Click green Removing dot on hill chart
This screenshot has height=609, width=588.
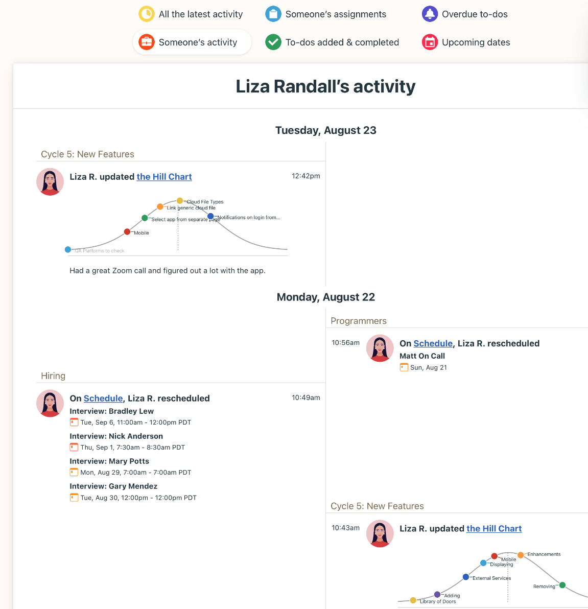[562, 585]
